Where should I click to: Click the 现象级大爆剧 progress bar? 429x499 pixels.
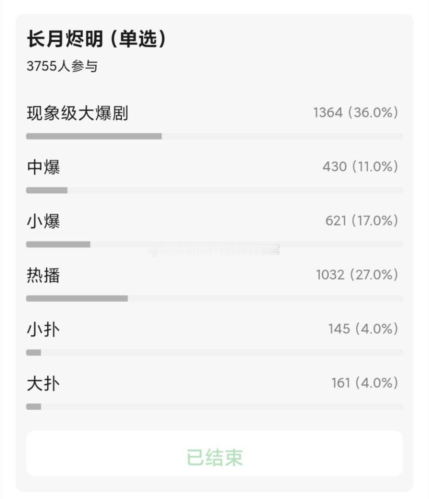[x=214, y=136]
